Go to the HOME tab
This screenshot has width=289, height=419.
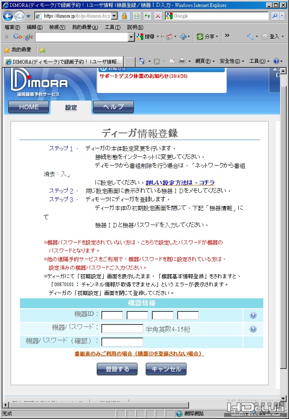point(29,107)
